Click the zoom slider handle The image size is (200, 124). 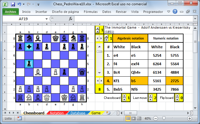pyautogui.click(x=164, y=118)
